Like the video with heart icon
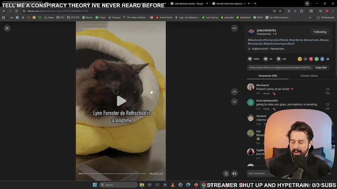The image size is (337, 189). [x=250, y=59]
